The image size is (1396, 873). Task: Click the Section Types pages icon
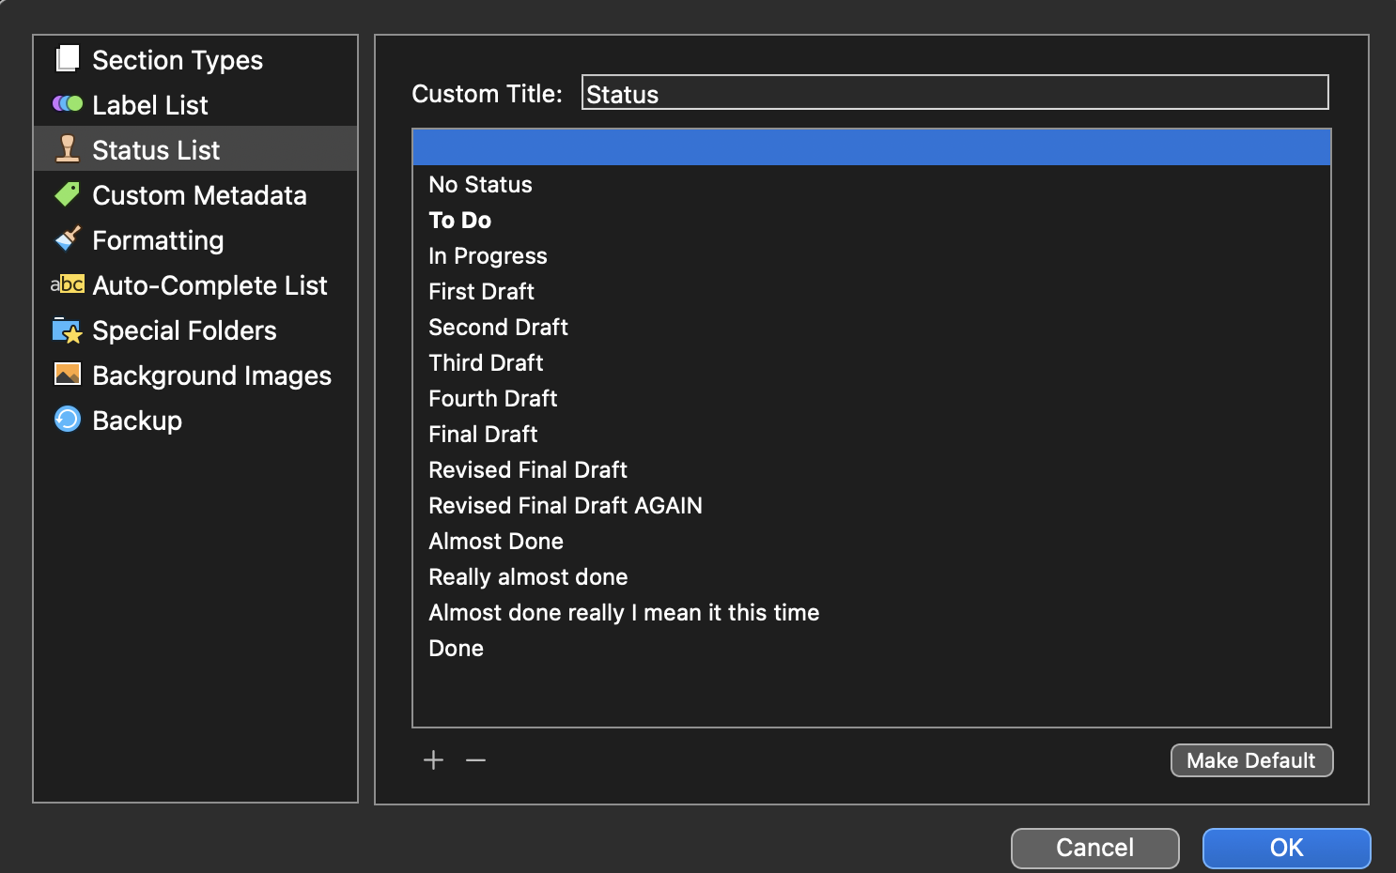pyautogui.click(x=68, y=59)
